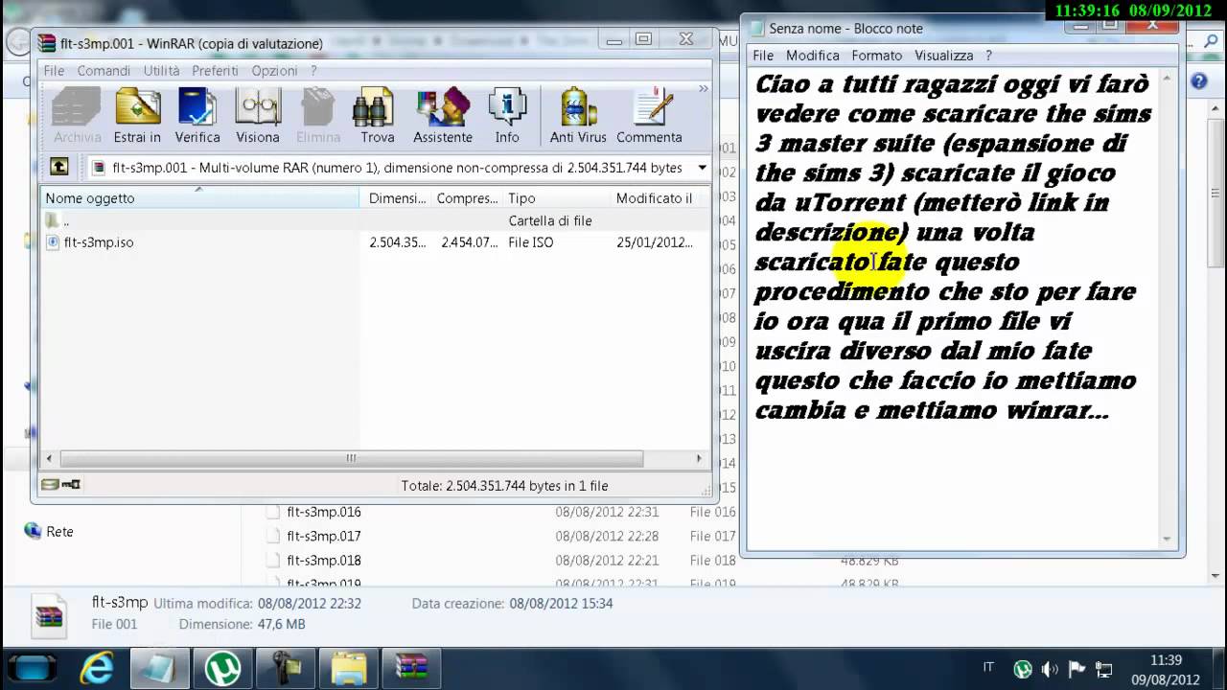Open the volume speaker tray icon
This screenshot has width=1227, height=690.
click(x=1050, y=669)
